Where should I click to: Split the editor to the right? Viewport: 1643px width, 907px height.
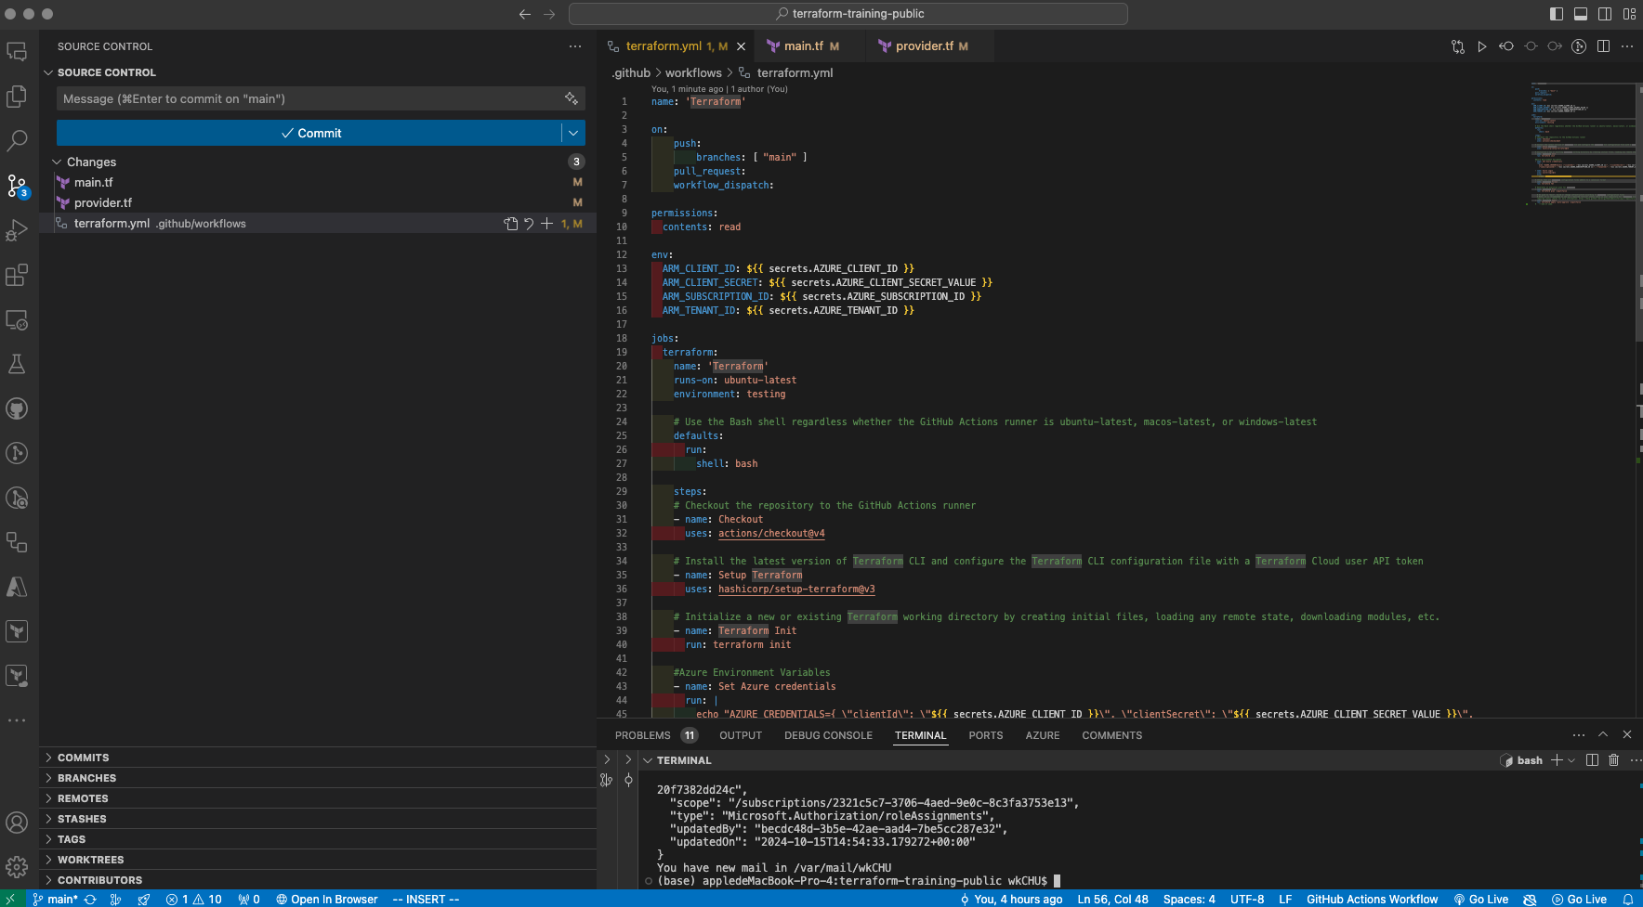point(1603,46)
